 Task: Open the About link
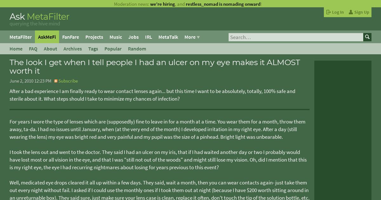pyautogui.click(x=50, y=49)
